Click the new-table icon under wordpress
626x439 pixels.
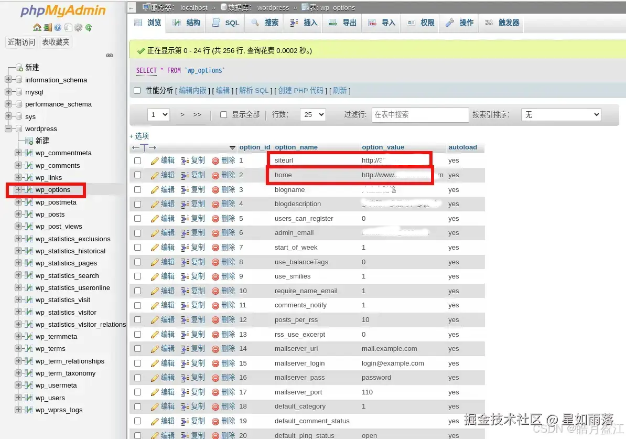point(29,141)
